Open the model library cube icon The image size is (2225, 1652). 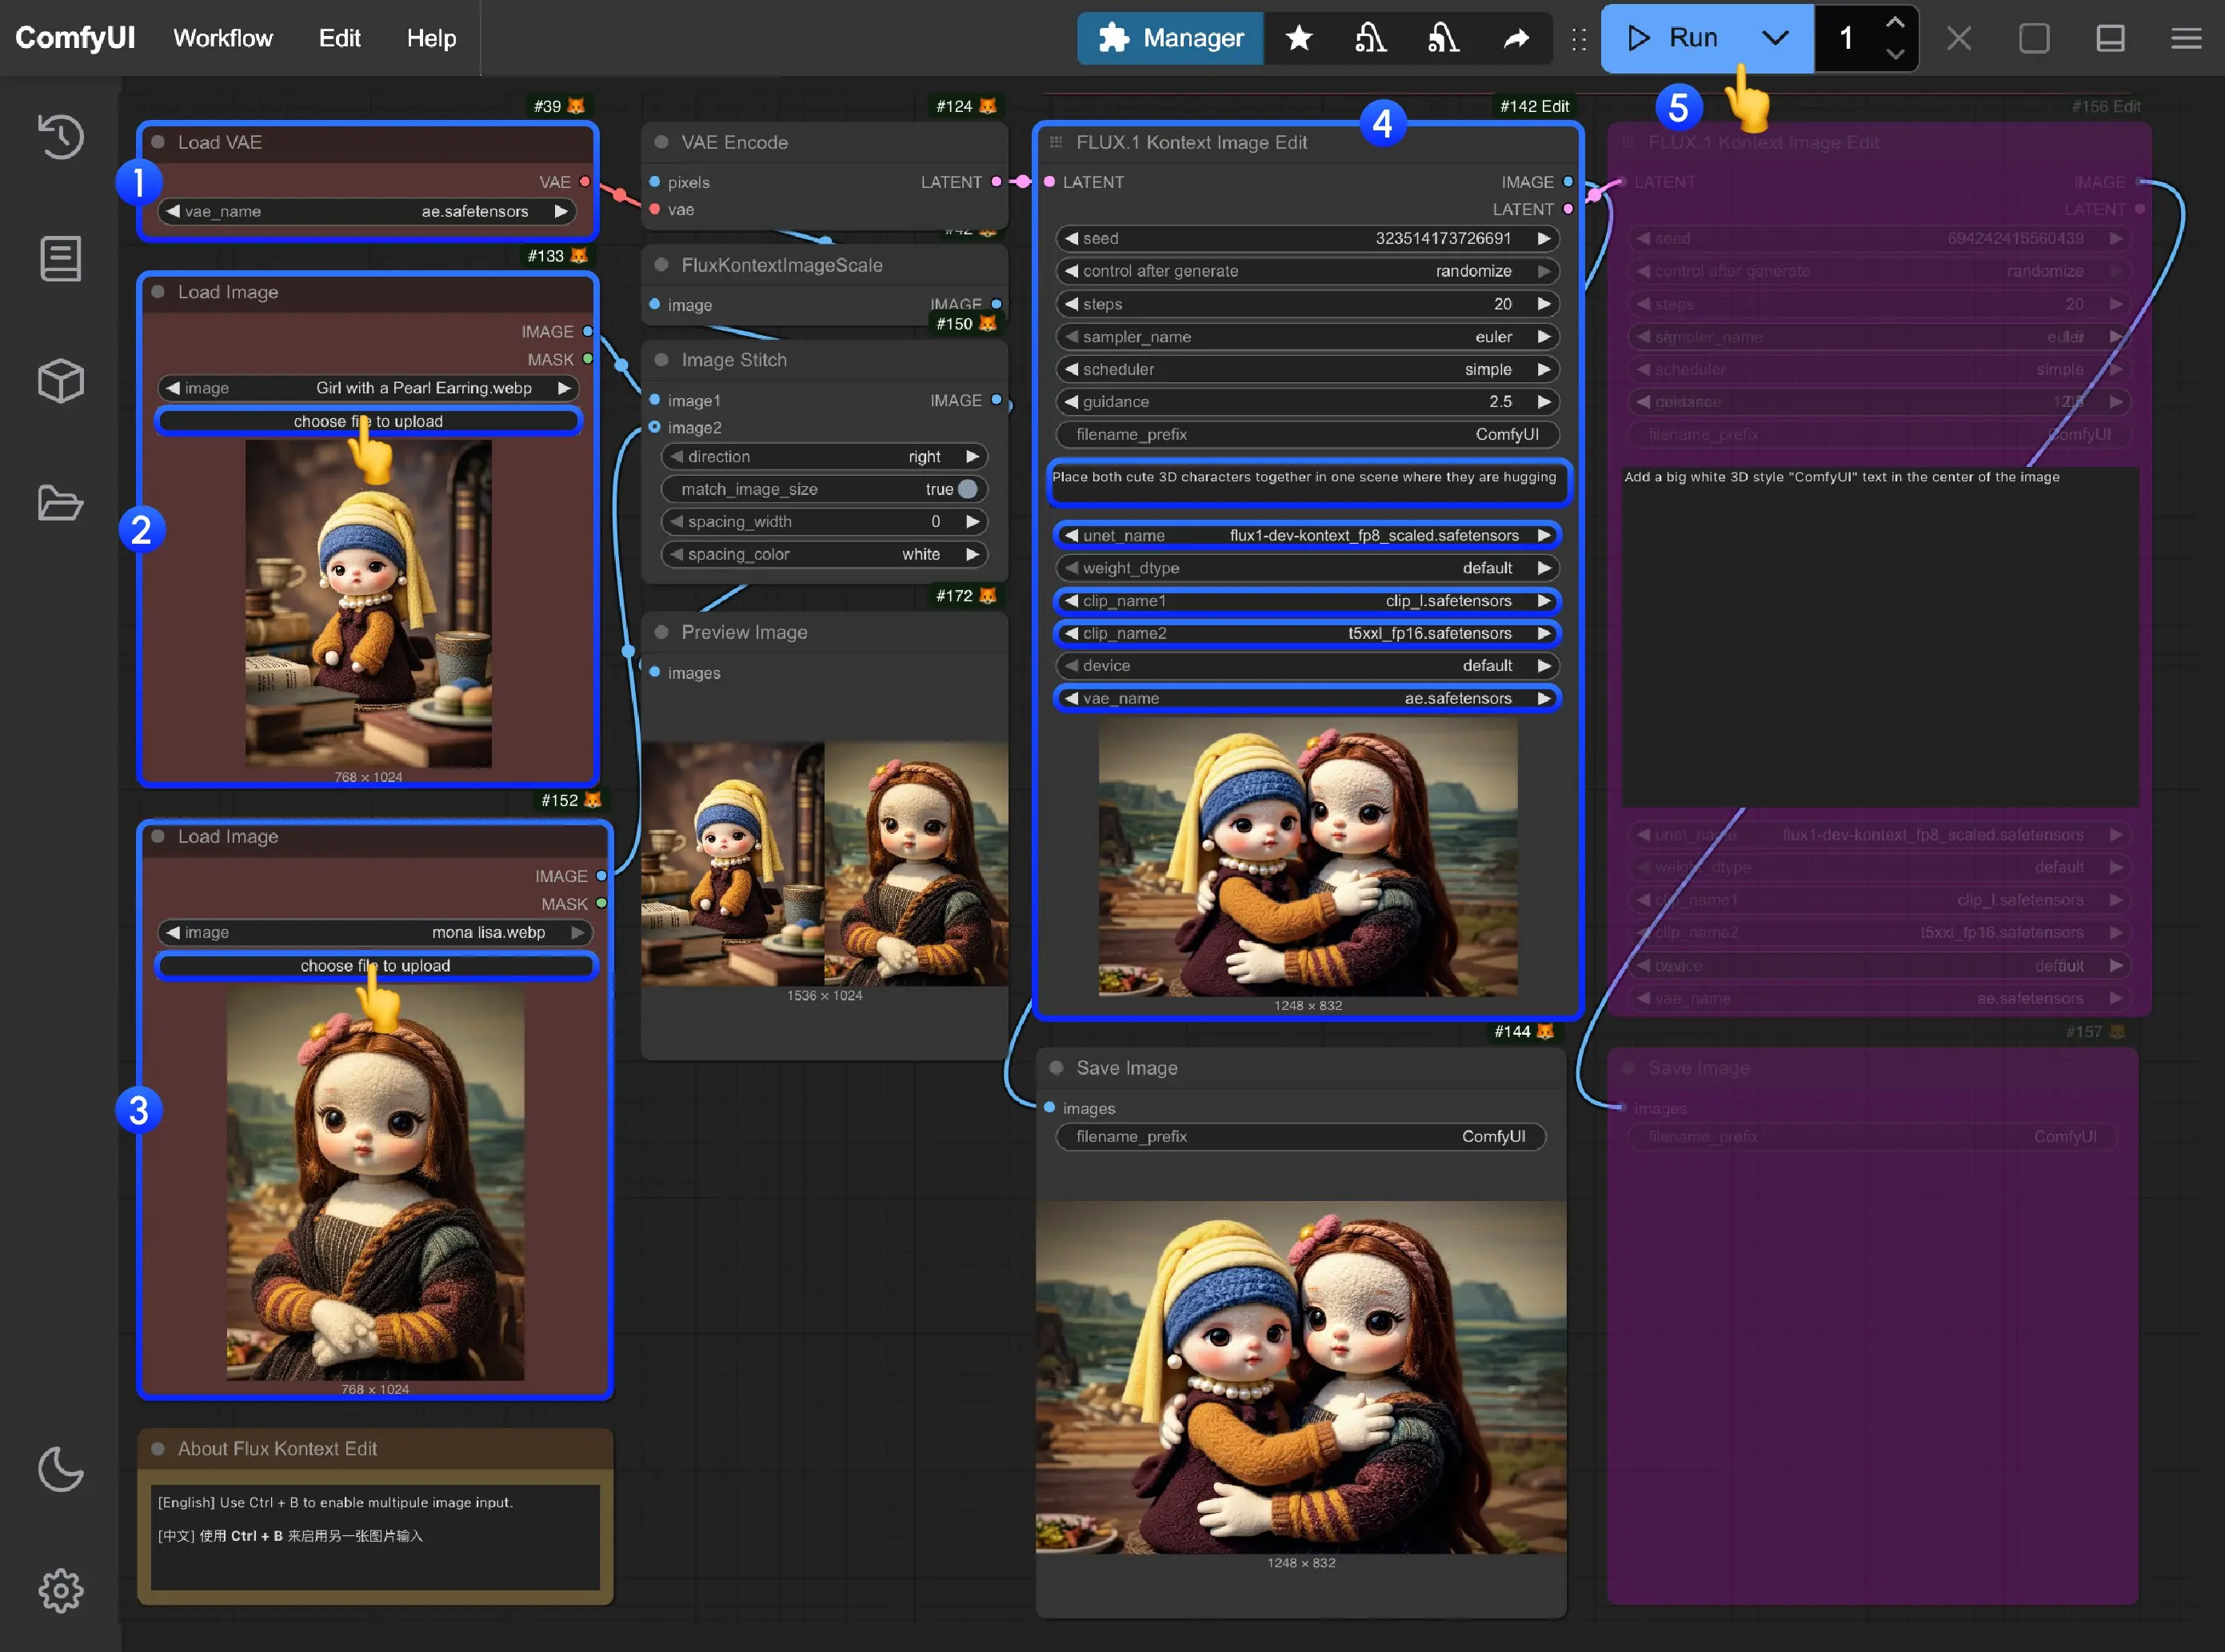(60, 381)
